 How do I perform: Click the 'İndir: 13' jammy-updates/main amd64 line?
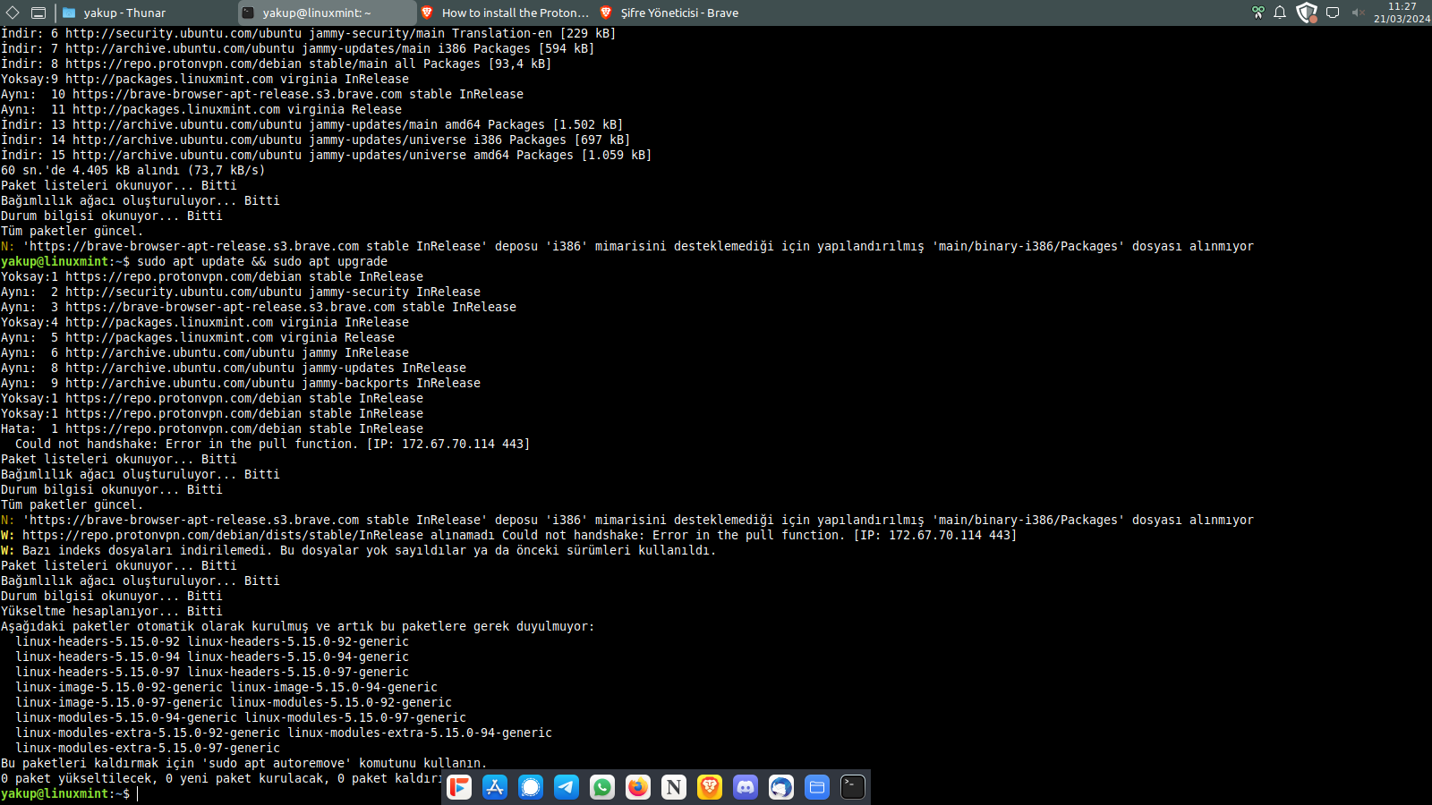coord(312,124)
